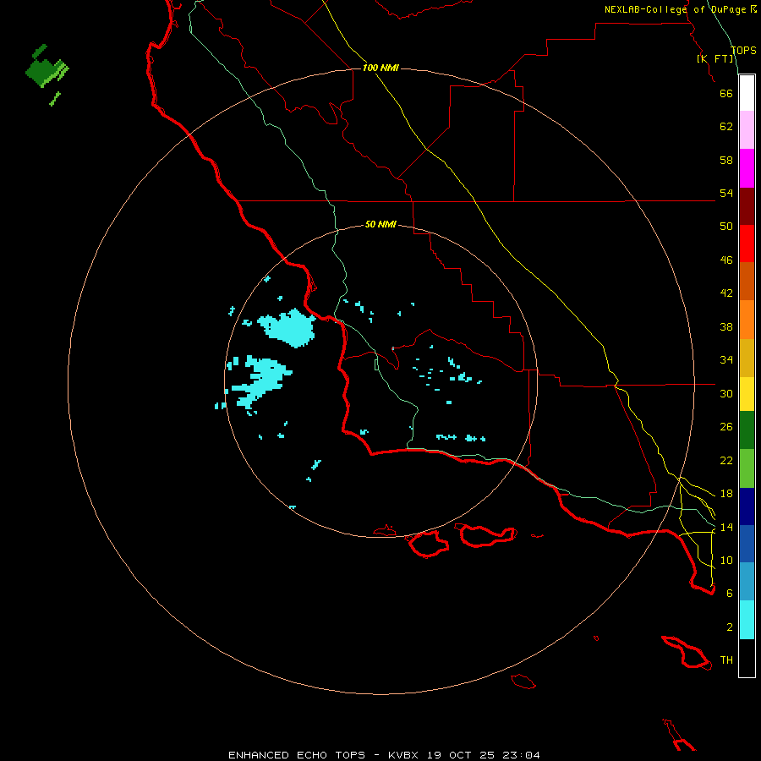Click the navy 14-18 kft legend swatch
Screen dimensions: 761x761
pos(747,506)
